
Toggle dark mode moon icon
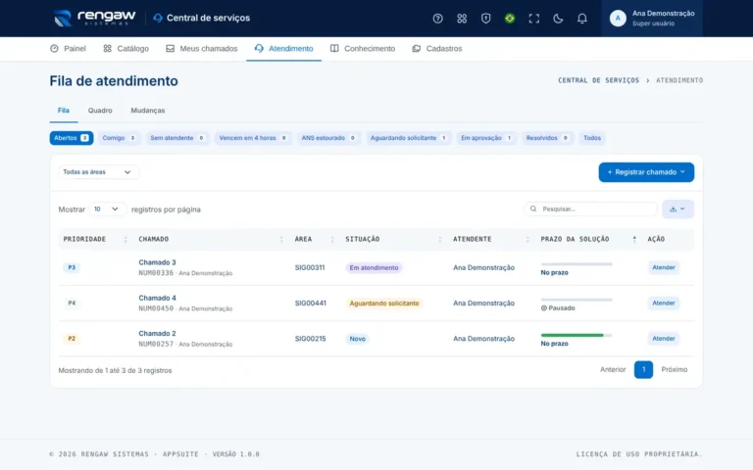(x=558, y=19)
